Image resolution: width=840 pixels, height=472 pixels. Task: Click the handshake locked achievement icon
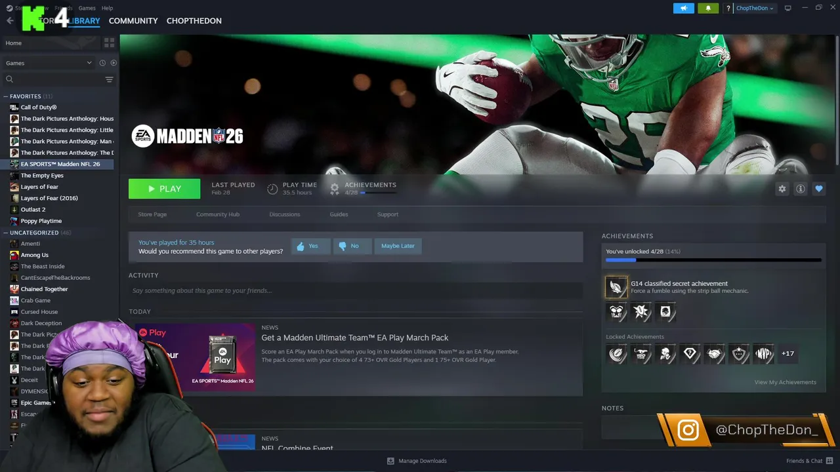(x=715, y=354)
